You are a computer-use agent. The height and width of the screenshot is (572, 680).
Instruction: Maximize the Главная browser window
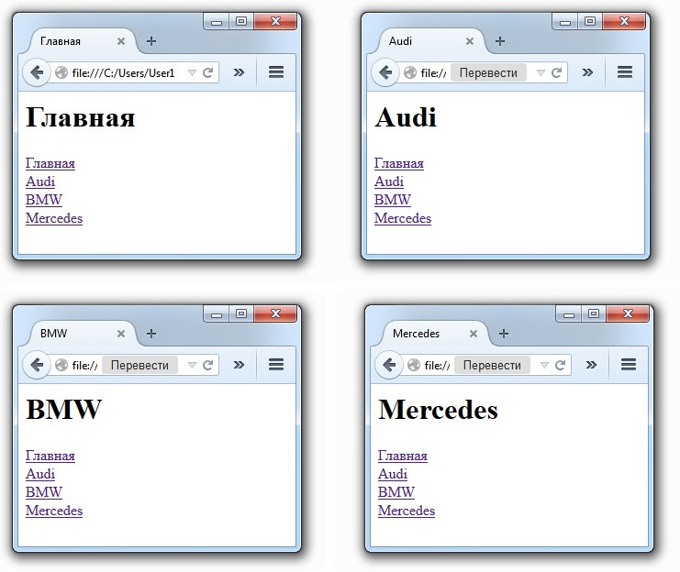[x=241, y=21]
